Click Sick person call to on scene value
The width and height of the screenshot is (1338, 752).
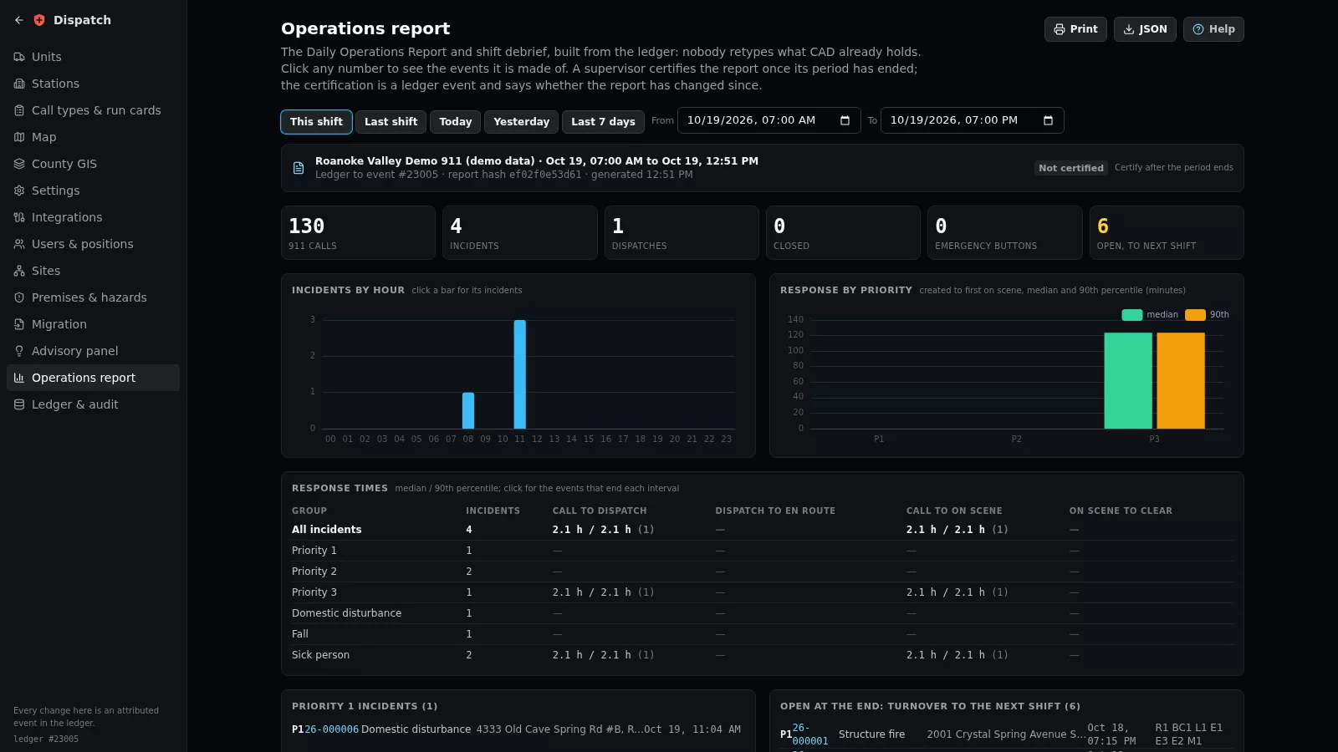pos(957,655)
